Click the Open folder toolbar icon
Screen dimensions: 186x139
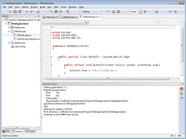pos(10,12)
